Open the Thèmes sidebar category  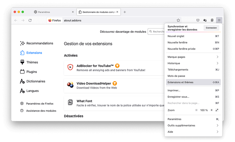pyautogui.click(x=29, y=62)
